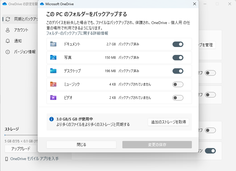
Task: Click the ストレージ heading in sidebar
Action: point(12,129)
